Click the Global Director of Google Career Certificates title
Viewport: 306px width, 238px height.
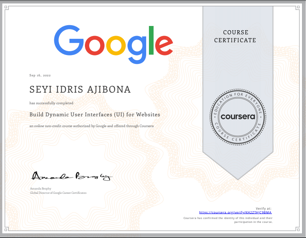click(58, 193)
